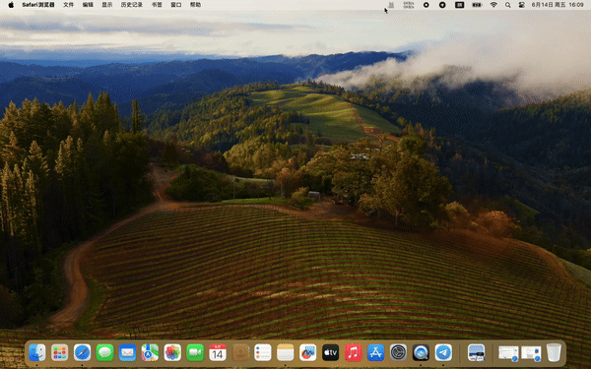The image size is (591, 369).
Task: Open the Photos app in the Dock
Action: tap(172, 353)
